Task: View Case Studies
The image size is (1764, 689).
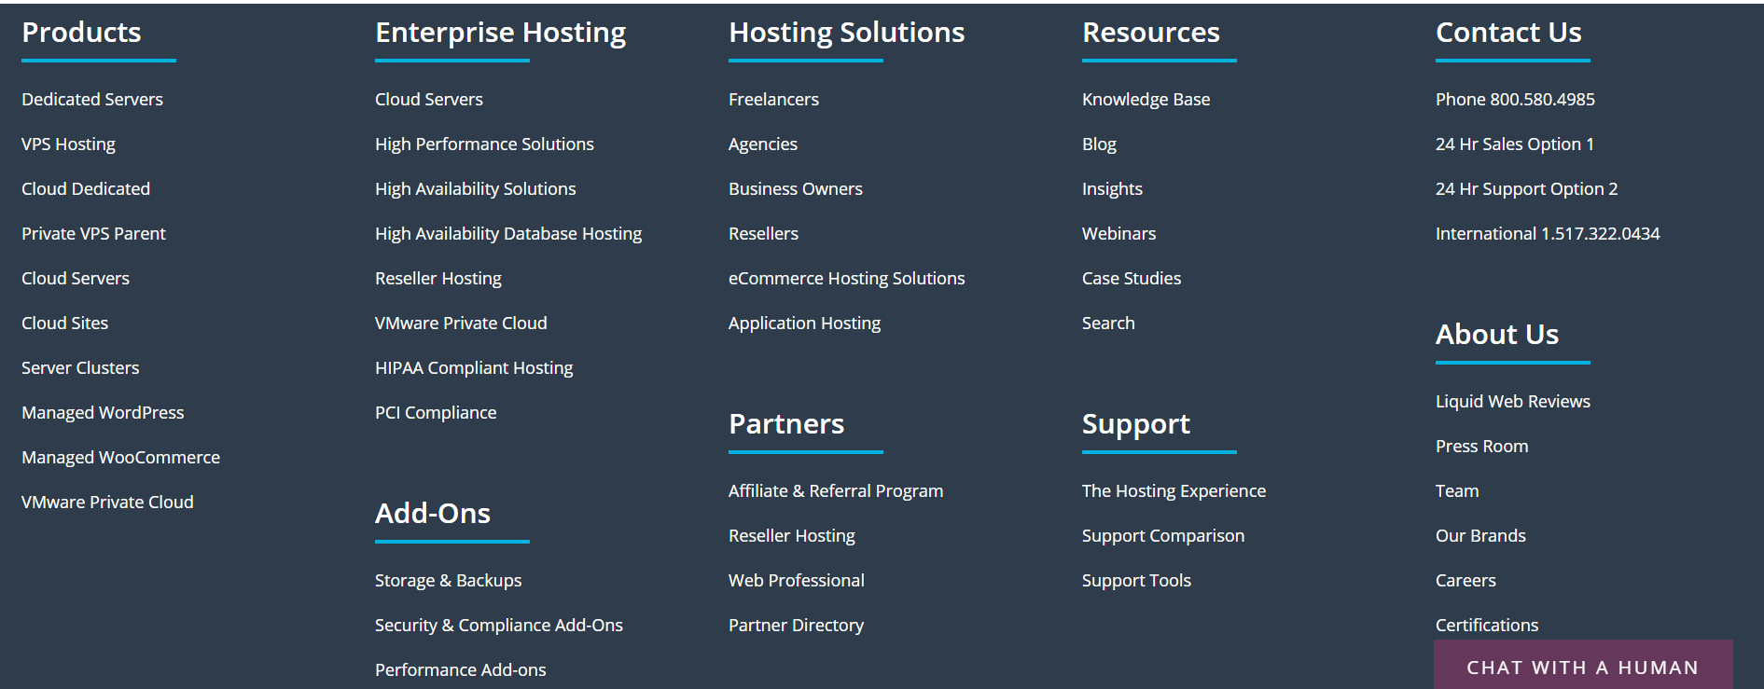Action: click(1132, 278)
